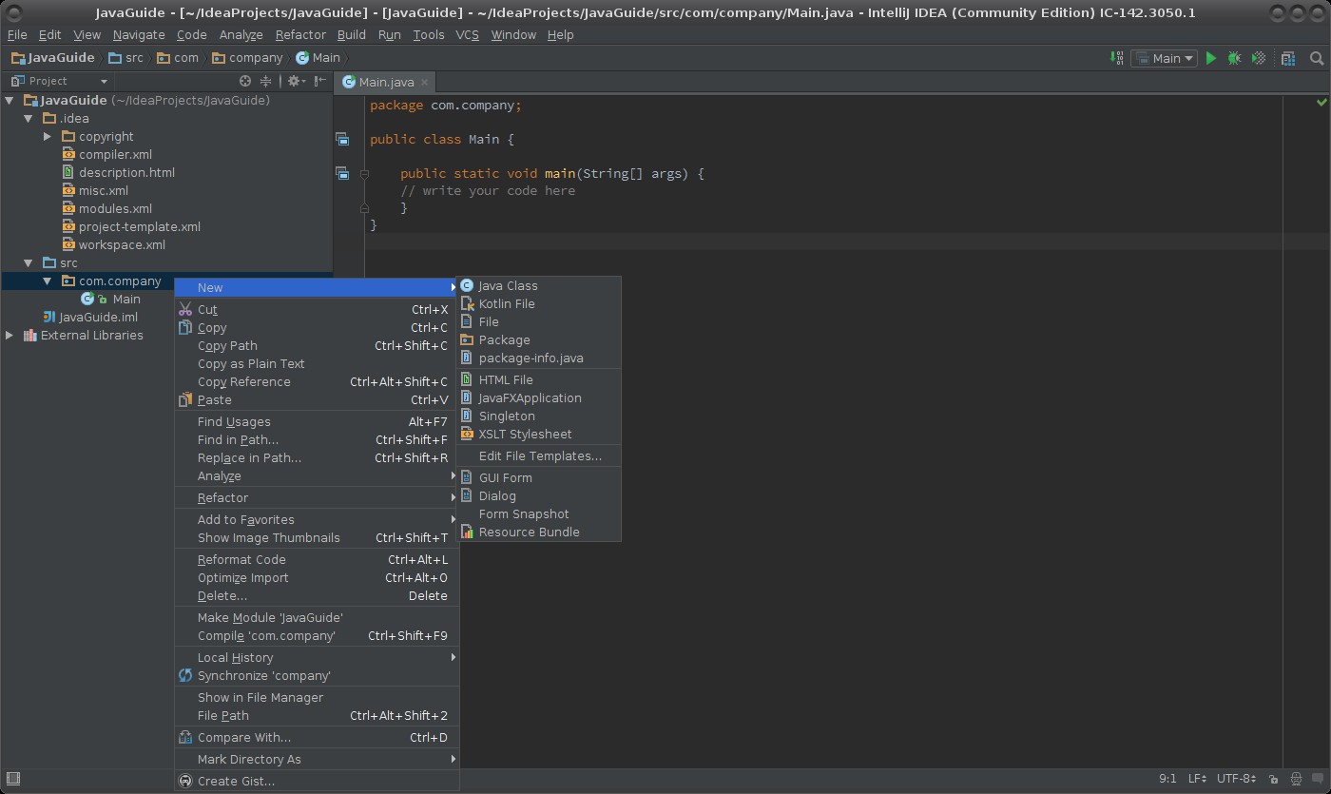Screen dimensions: 1331x794
Task: Run the Main configuration with green play icon
Action: tap(1211, 58)
